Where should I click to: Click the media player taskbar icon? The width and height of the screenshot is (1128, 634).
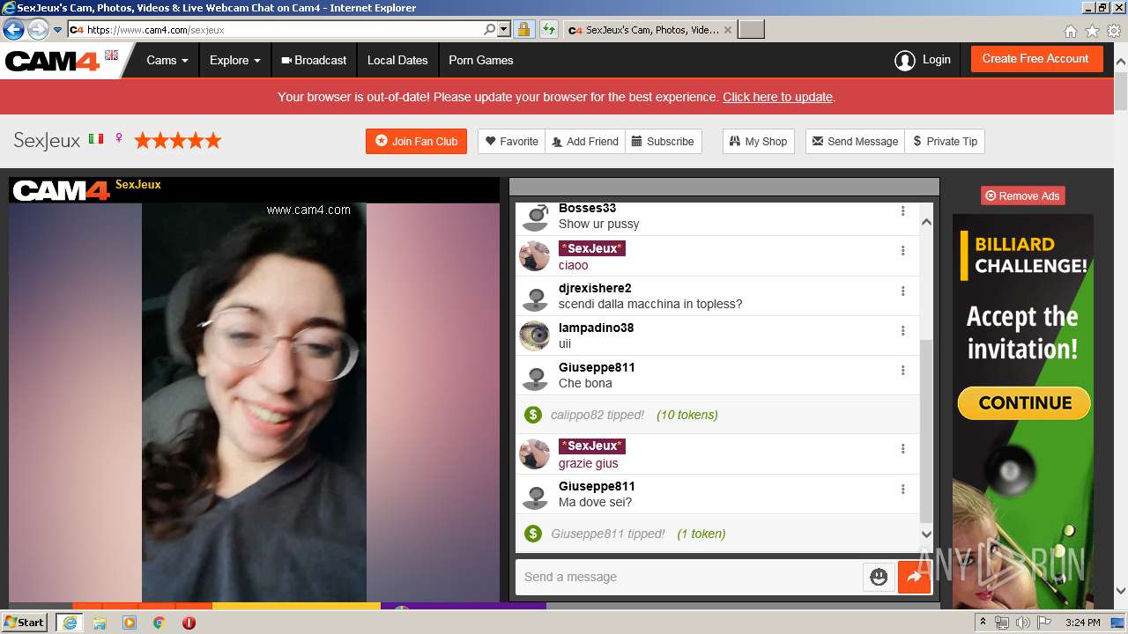(130, 623)
